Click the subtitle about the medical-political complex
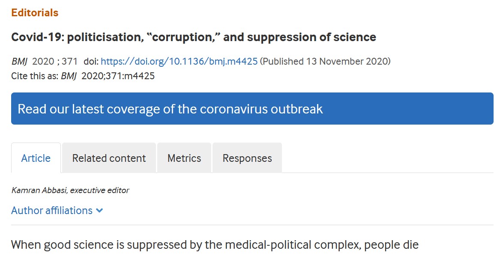 coord(214,245)
